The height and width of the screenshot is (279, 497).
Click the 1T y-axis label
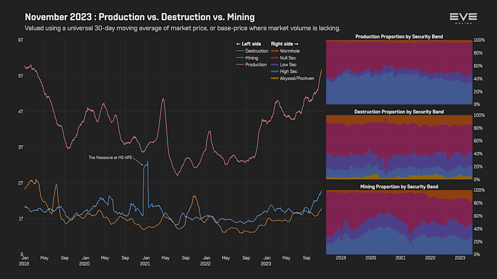20,218
